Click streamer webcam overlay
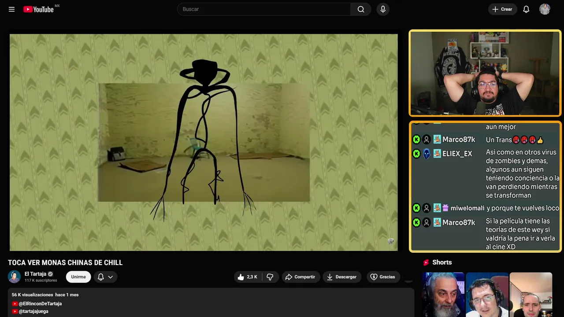Image resolution: width=564 pixels, height=317 pixels. coord(485,73)
